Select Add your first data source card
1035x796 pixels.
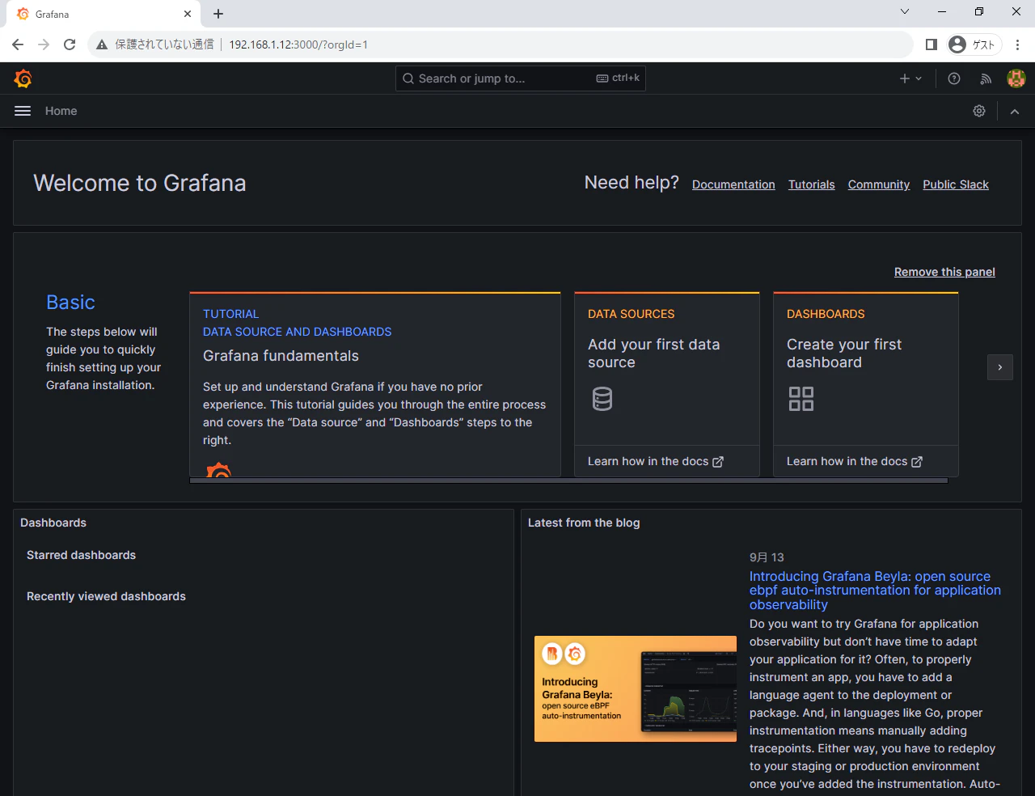click(x=667, y=384)
